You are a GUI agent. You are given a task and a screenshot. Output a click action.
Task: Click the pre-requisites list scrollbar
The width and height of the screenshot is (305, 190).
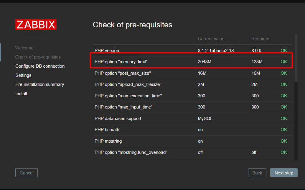tap(296, 58)
